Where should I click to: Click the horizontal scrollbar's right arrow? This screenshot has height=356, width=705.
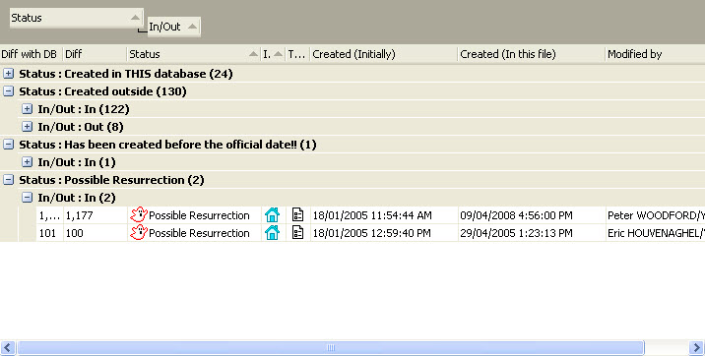point(696,347)
